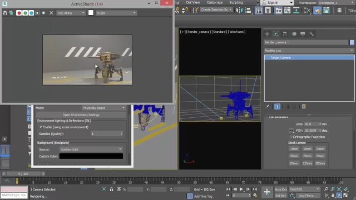Click the white swatch in ActiveShade toolbar

point(91,13)
